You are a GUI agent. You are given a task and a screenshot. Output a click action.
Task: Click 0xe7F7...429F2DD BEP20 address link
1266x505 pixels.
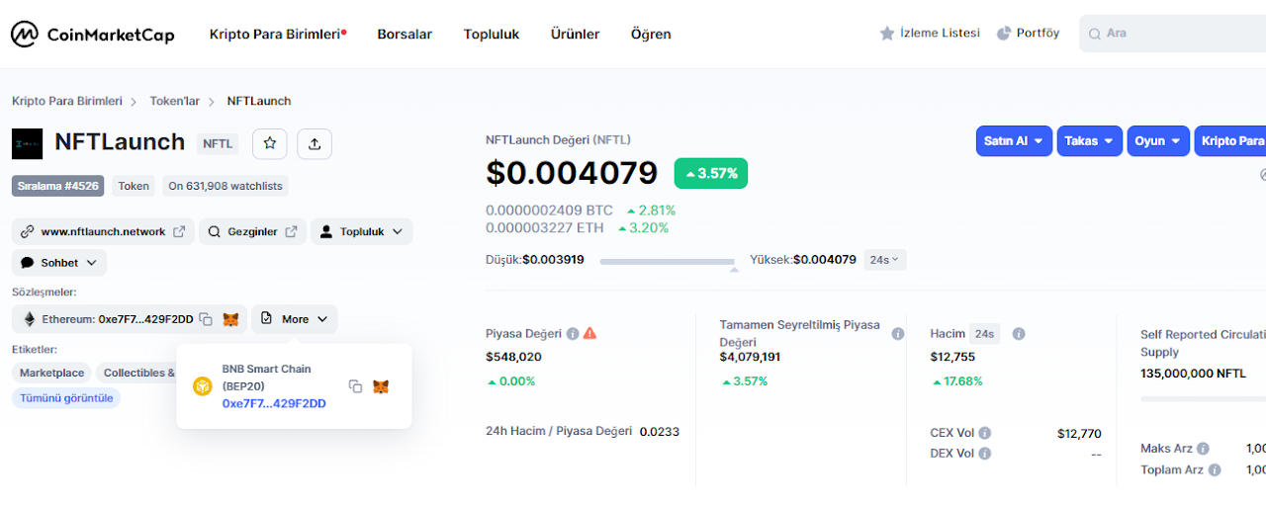point(274,403)
